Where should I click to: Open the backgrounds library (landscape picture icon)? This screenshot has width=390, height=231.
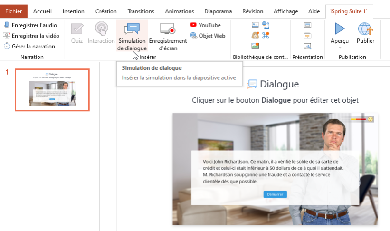pos(255,46)
